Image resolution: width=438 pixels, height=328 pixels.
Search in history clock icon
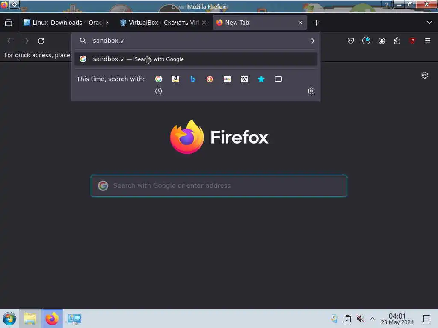point(158,91)
